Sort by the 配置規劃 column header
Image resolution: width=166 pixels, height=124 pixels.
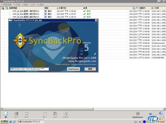pos(13,8)
